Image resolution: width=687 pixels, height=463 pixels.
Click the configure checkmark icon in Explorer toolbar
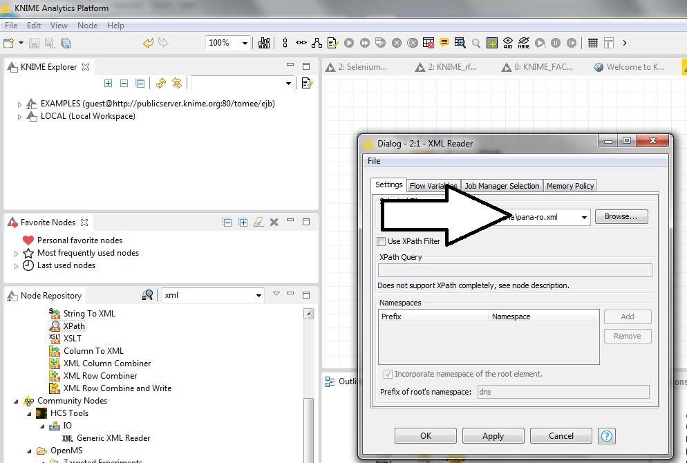tap(307, 83)
